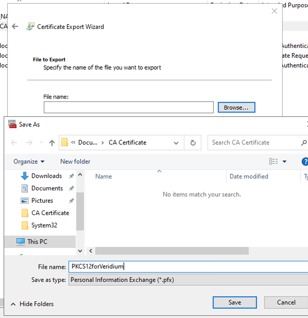
Task: Refresh the CA Certificate folder view
Action: click(193, 143)
